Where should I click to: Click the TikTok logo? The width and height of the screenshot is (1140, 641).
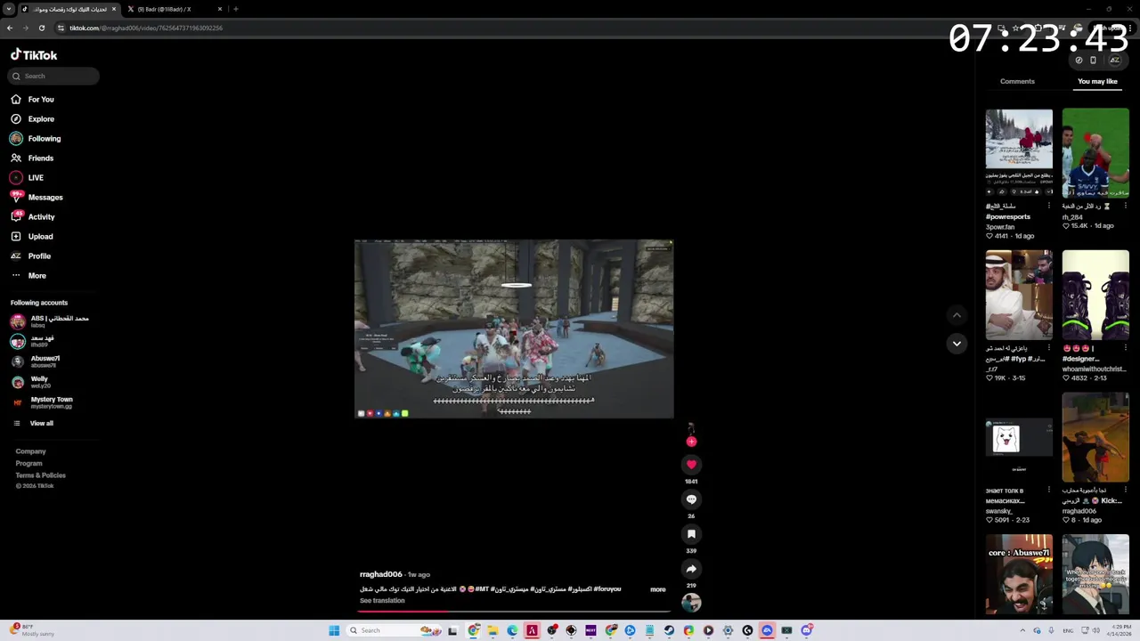point(34,54)
